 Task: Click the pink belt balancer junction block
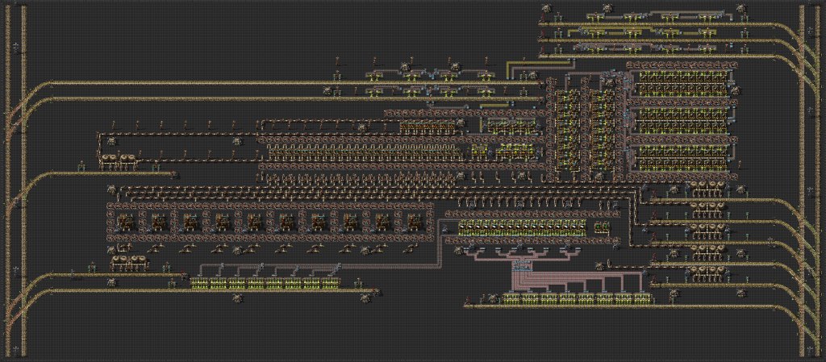[523, 264]
